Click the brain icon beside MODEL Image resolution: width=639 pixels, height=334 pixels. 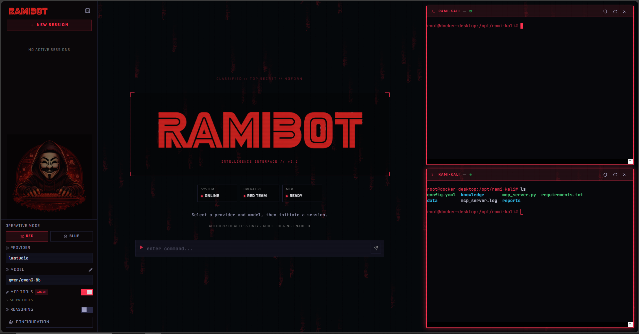click(7, 270)
